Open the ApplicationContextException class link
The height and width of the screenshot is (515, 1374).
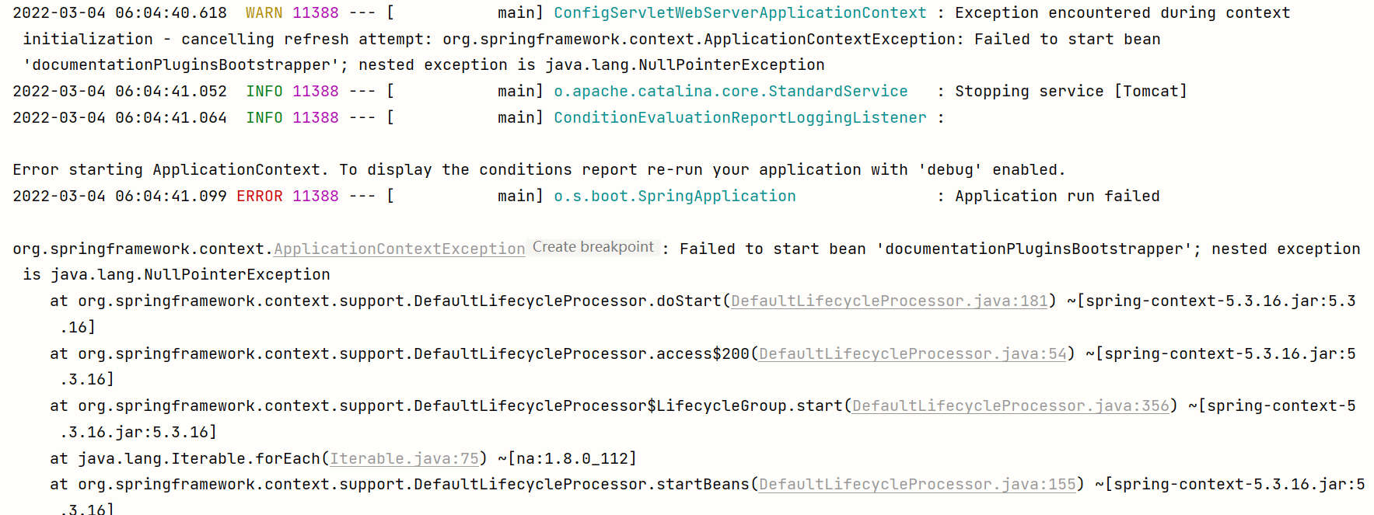click(x=399, y=249)
